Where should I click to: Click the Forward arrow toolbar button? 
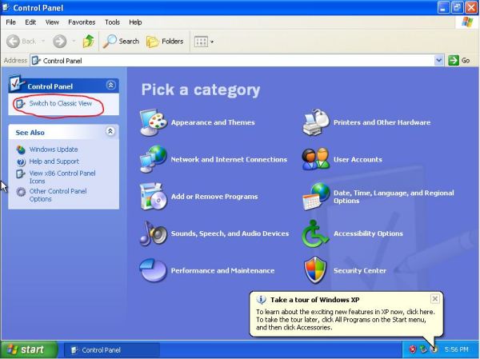pos(60,42)
